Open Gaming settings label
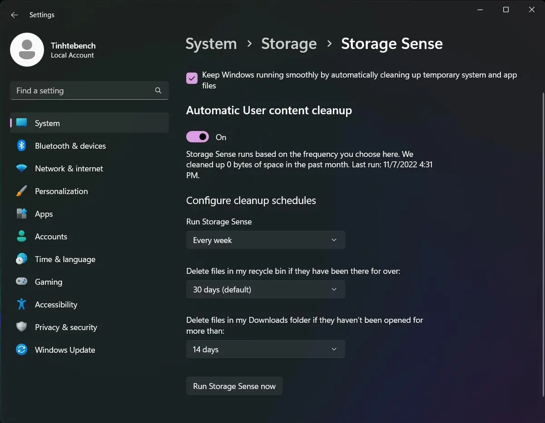Viewport: 545px width, 423px height. (49, 282)
